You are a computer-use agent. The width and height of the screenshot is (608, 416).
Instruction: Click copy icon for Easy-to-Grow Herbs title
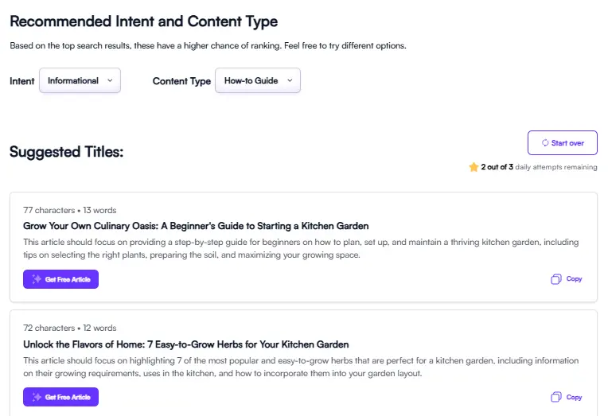click(x=556, y=397)
